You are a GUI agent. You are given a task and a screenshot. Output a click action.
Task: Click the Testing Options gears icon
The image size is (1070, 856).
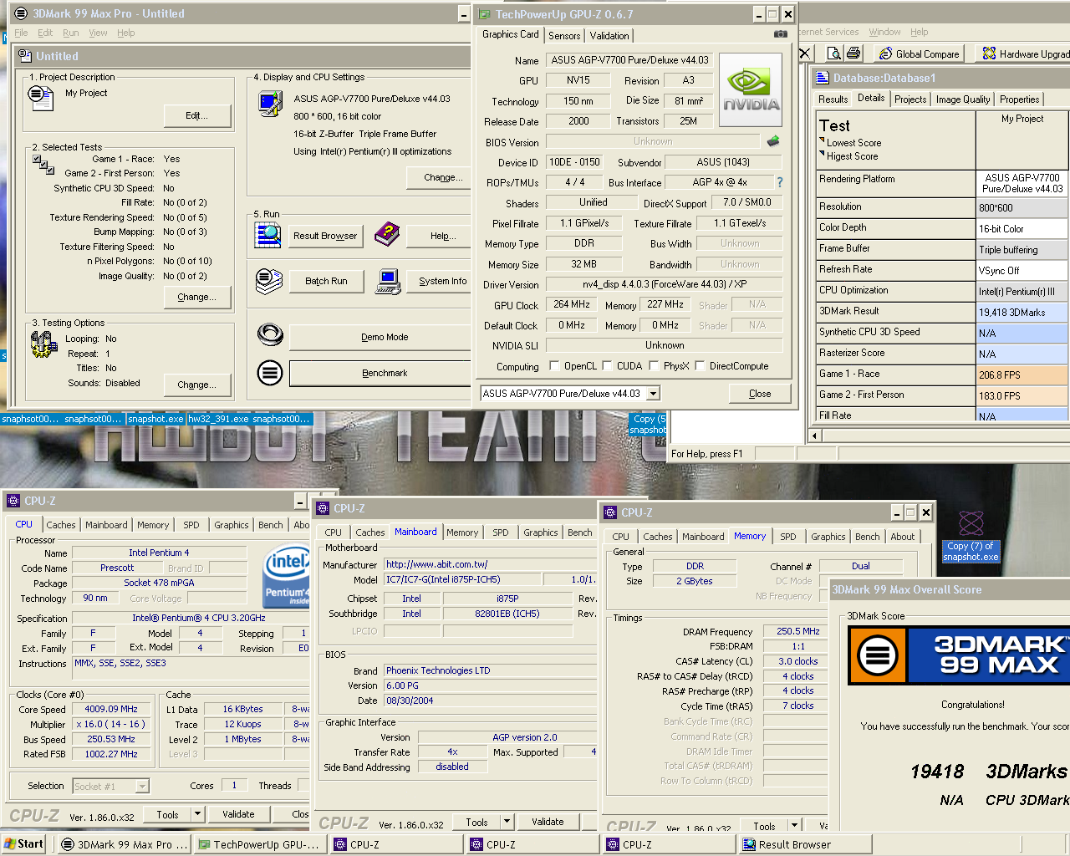click(x=43, y=344)
